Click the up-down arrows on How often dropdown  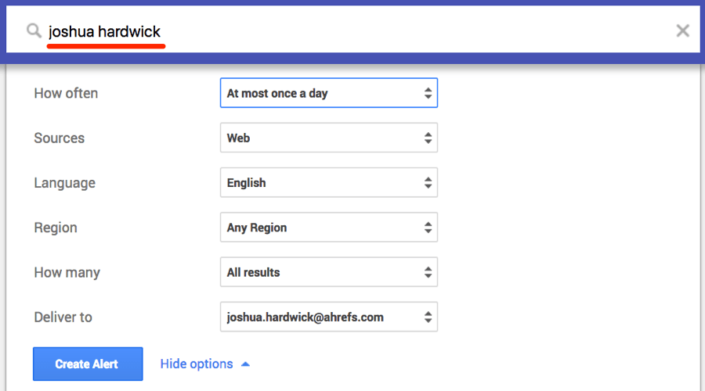tap(428, 93)
